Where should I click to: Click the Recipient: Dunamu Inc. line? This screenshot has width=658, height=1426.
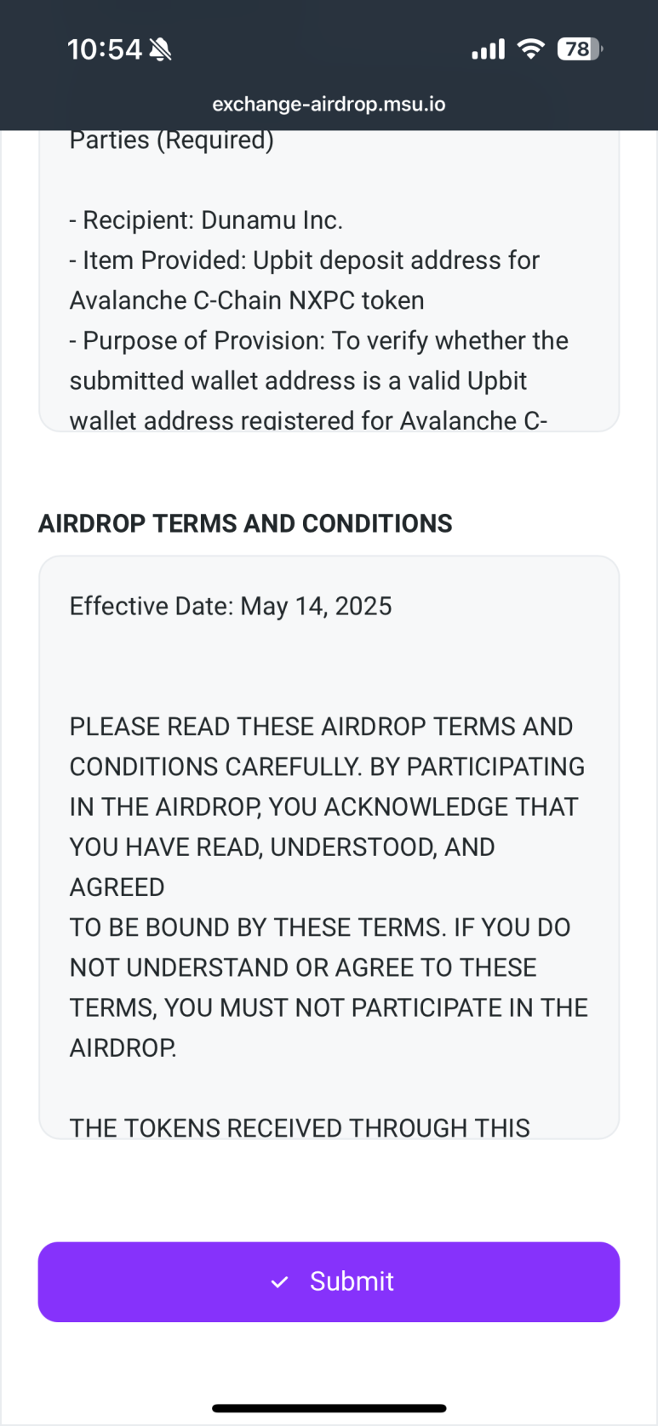tap(206, 220)
